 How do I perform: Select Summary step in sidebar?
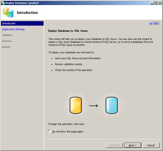[7, 41]
